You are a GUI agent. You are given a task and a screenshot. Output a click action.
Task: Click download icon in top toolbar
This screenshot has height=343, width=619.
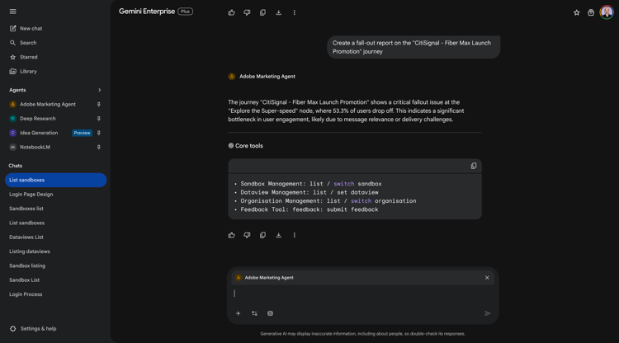(279, 12)
